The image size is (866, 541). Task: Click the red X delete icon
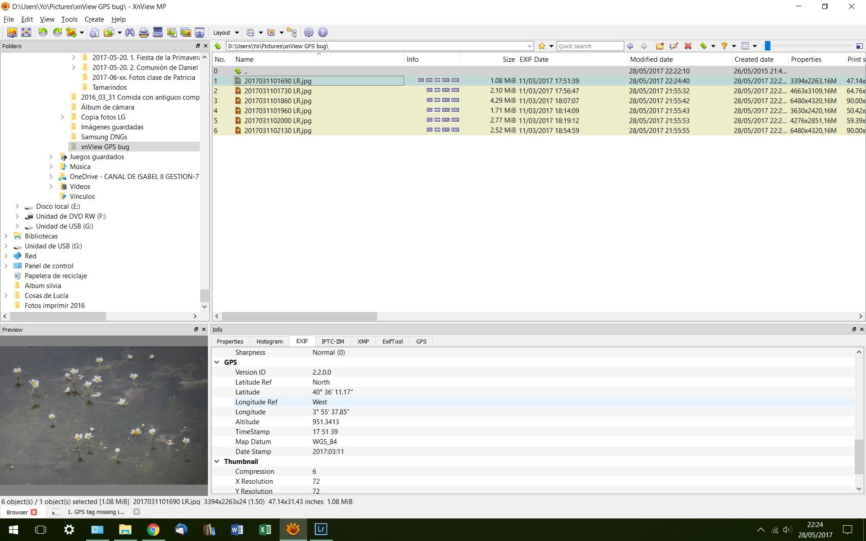(x=688, y=46)
